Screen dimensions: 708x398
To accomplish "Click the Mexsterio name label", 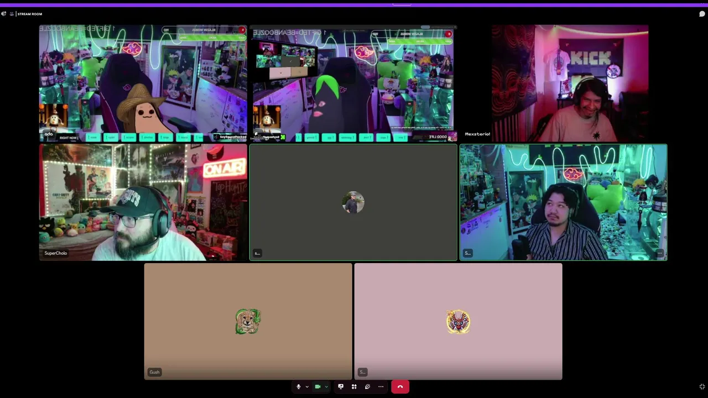I will 477,134.
